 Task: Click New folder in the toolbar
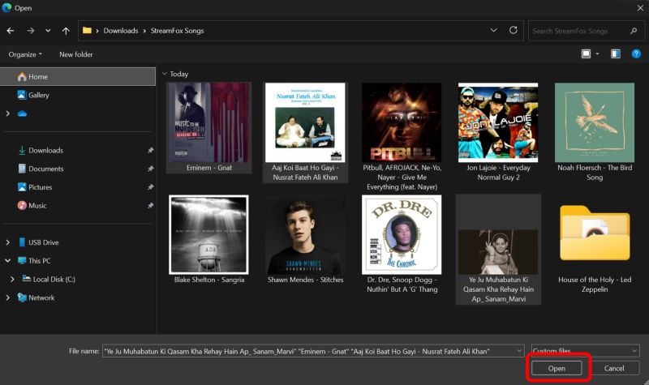pyautogui.click(x=76, y=54)
